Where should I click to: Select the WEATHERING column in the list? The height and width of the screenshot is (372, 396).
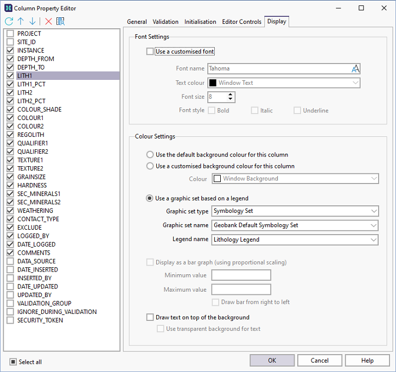coord(35,211)
